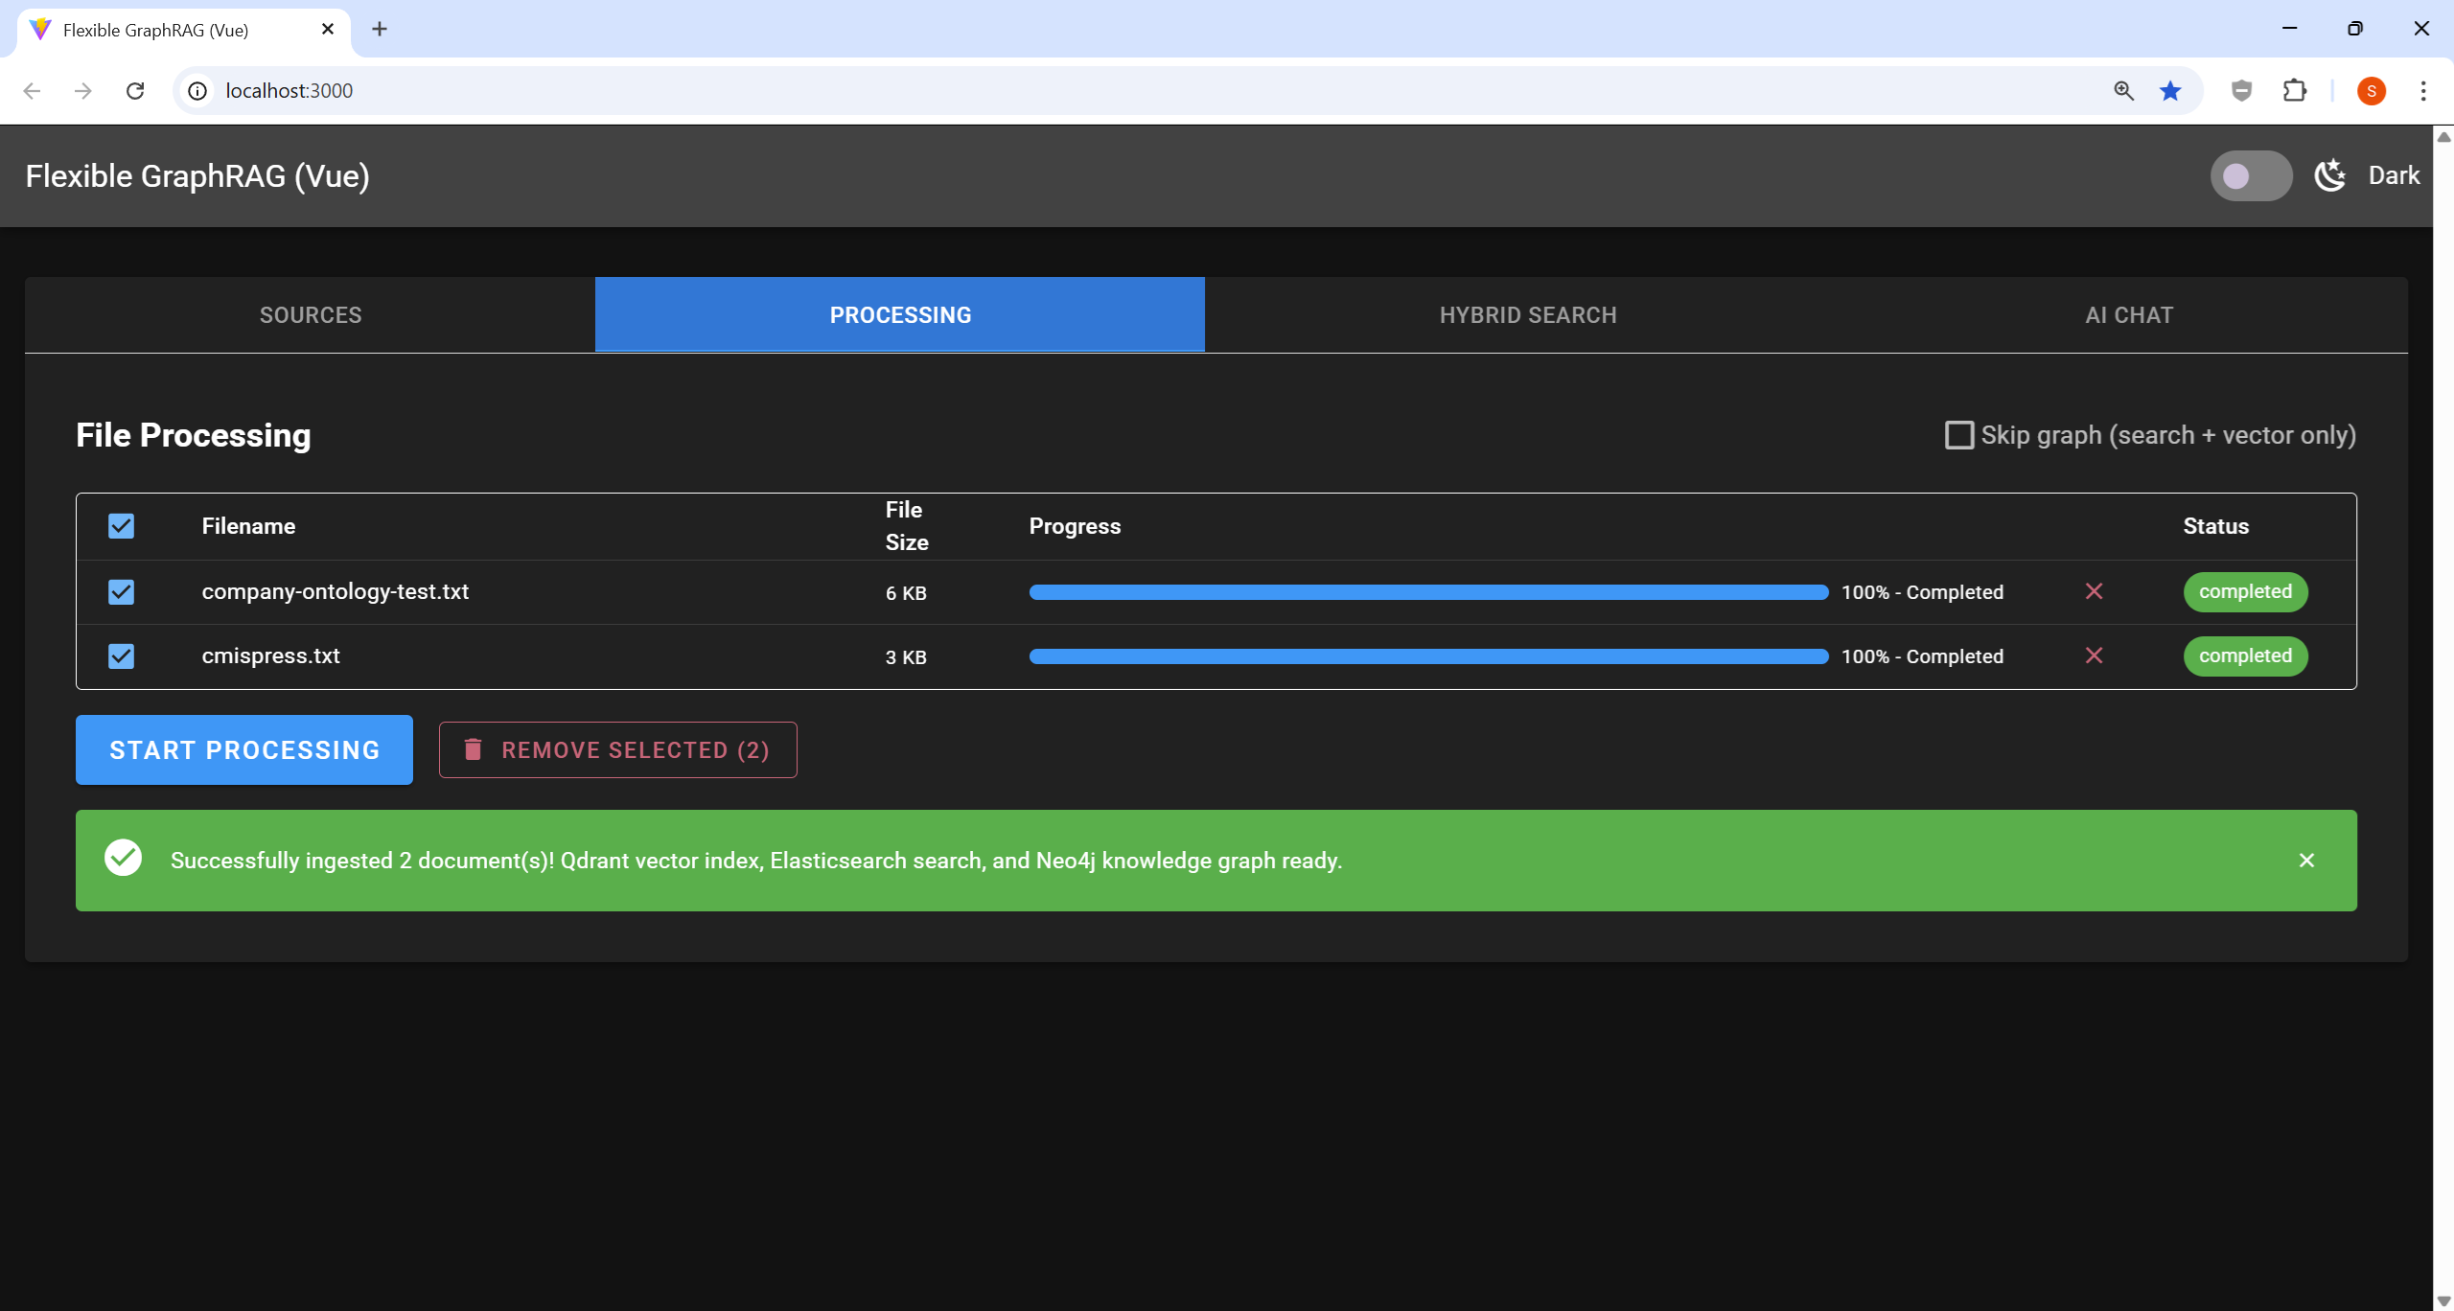Uncheck the select-all header checkbox
Viewport: 2454px width, 1311px height.
[x=121, y=526]
